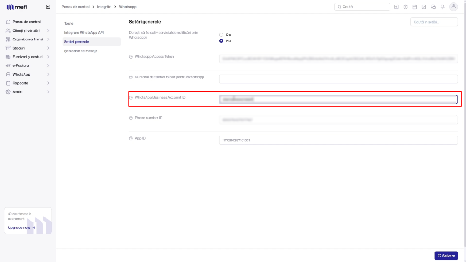Select the Da radio option

click(221, 35)
